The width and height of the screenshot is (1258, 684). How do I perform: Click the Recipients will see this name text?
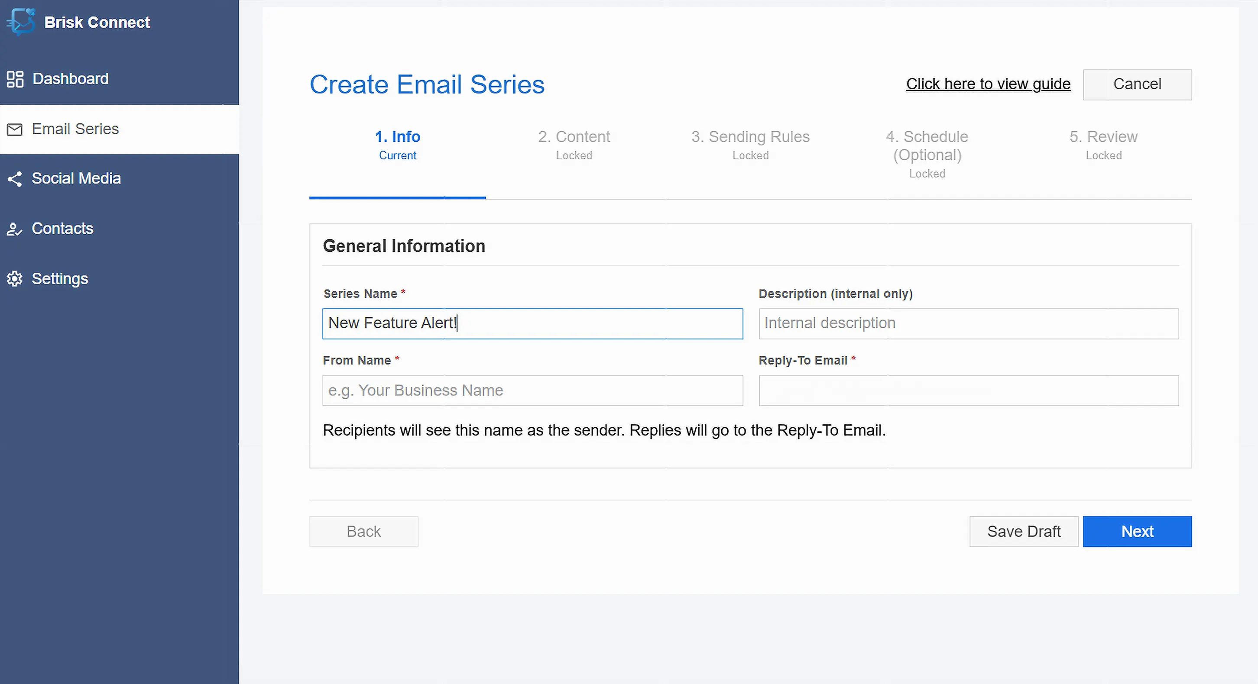pyautogui.click(x=604, y=430)
